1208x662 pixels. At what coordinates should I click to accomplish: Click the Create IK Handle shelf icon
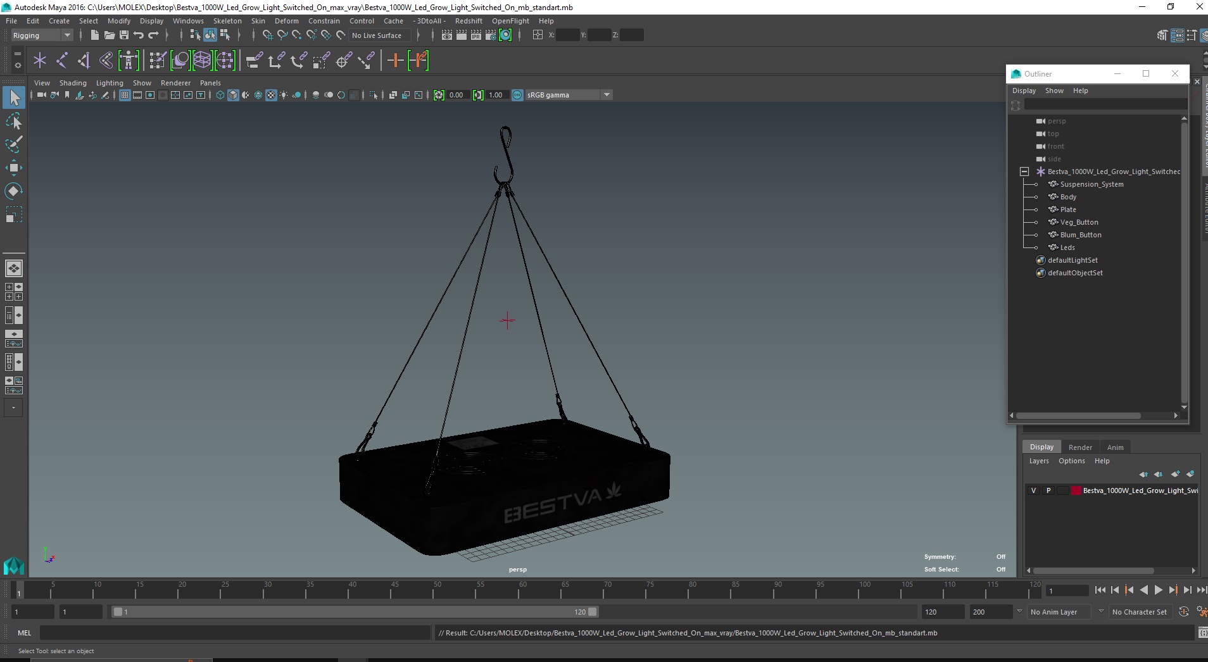(84, 61)
